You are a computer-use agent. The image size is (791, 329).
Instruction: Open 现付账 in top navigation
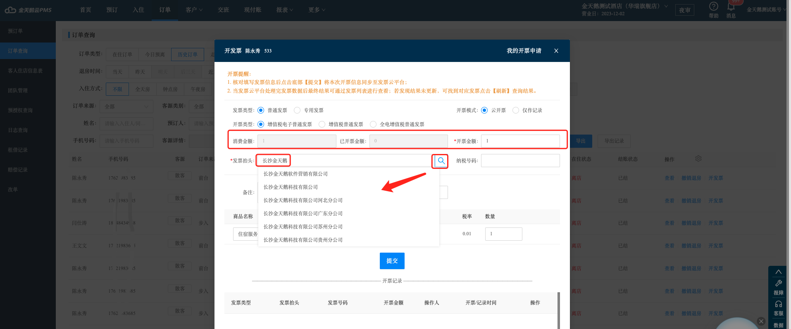(253, 10)
